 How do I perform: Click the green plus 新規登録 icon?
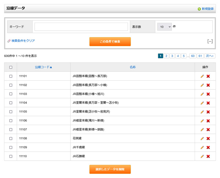[199, 9]
